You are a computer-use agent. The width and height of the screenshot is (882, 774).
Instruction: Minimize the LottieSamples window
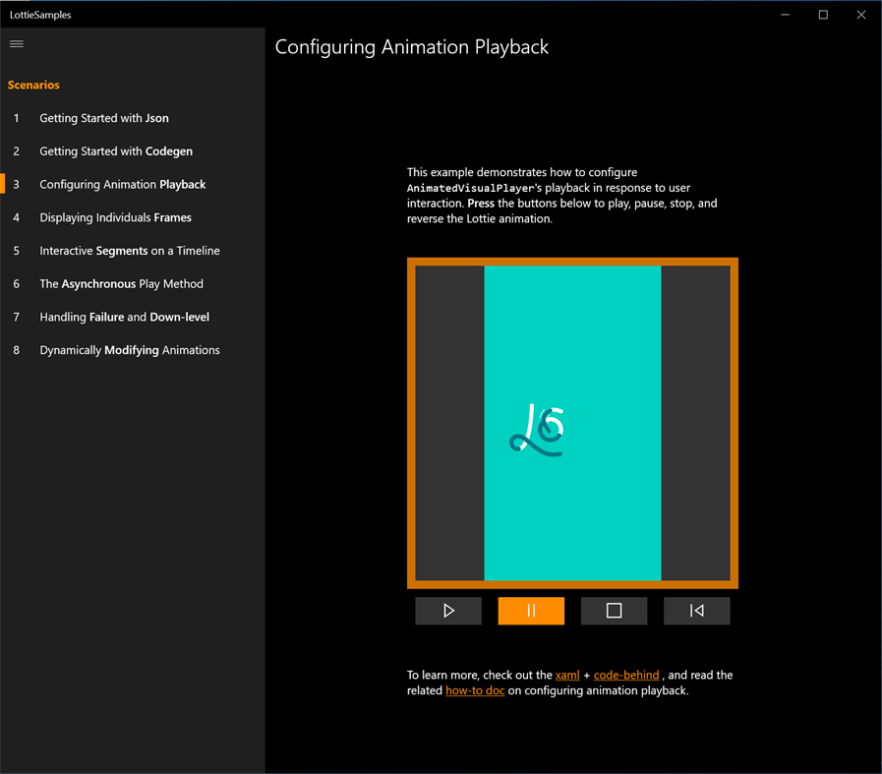point(784,15)
